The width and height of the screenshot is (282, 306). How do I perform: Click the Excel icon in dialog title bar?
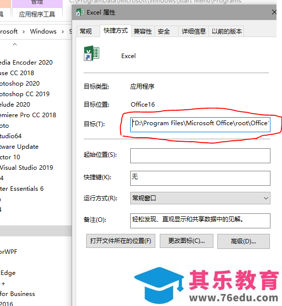coord(80,13)
